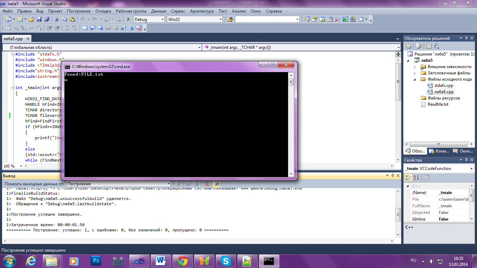Toggle a bookmark on the current line
477x268 pixels.
click(85, 28)
